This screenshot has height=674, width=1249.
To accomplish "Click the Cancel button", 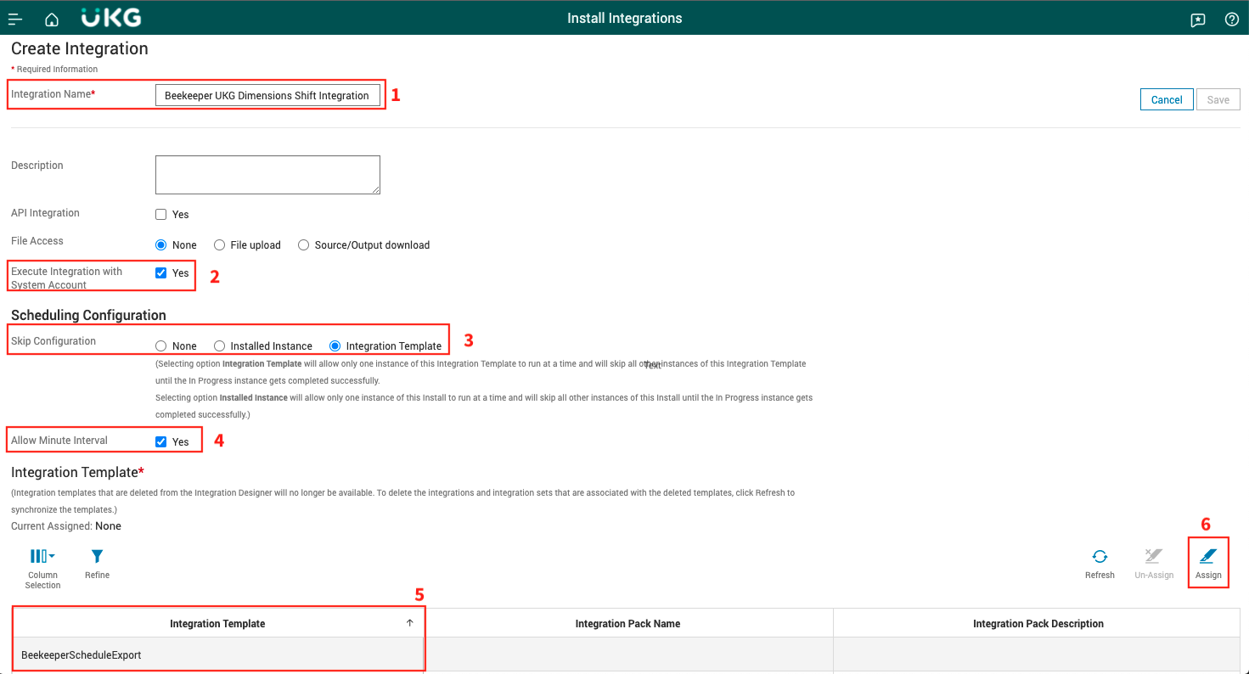I will [x=1167, y=99].
